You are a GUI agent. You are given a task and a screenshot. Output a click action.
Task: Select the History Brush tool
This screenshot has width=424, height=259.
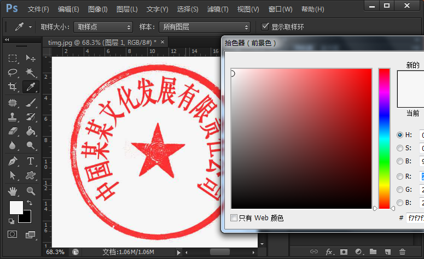[x=30, y=117]
